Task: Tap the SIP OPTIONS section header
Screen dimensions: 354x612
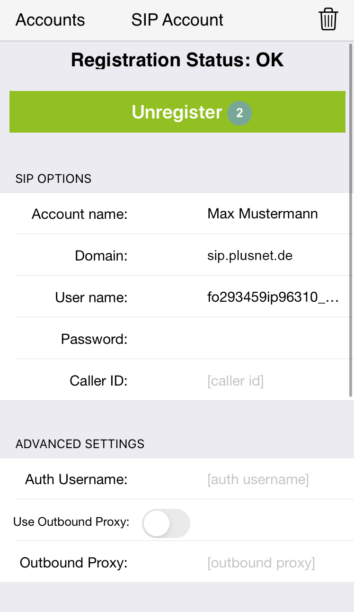Action: pos(53,179)
